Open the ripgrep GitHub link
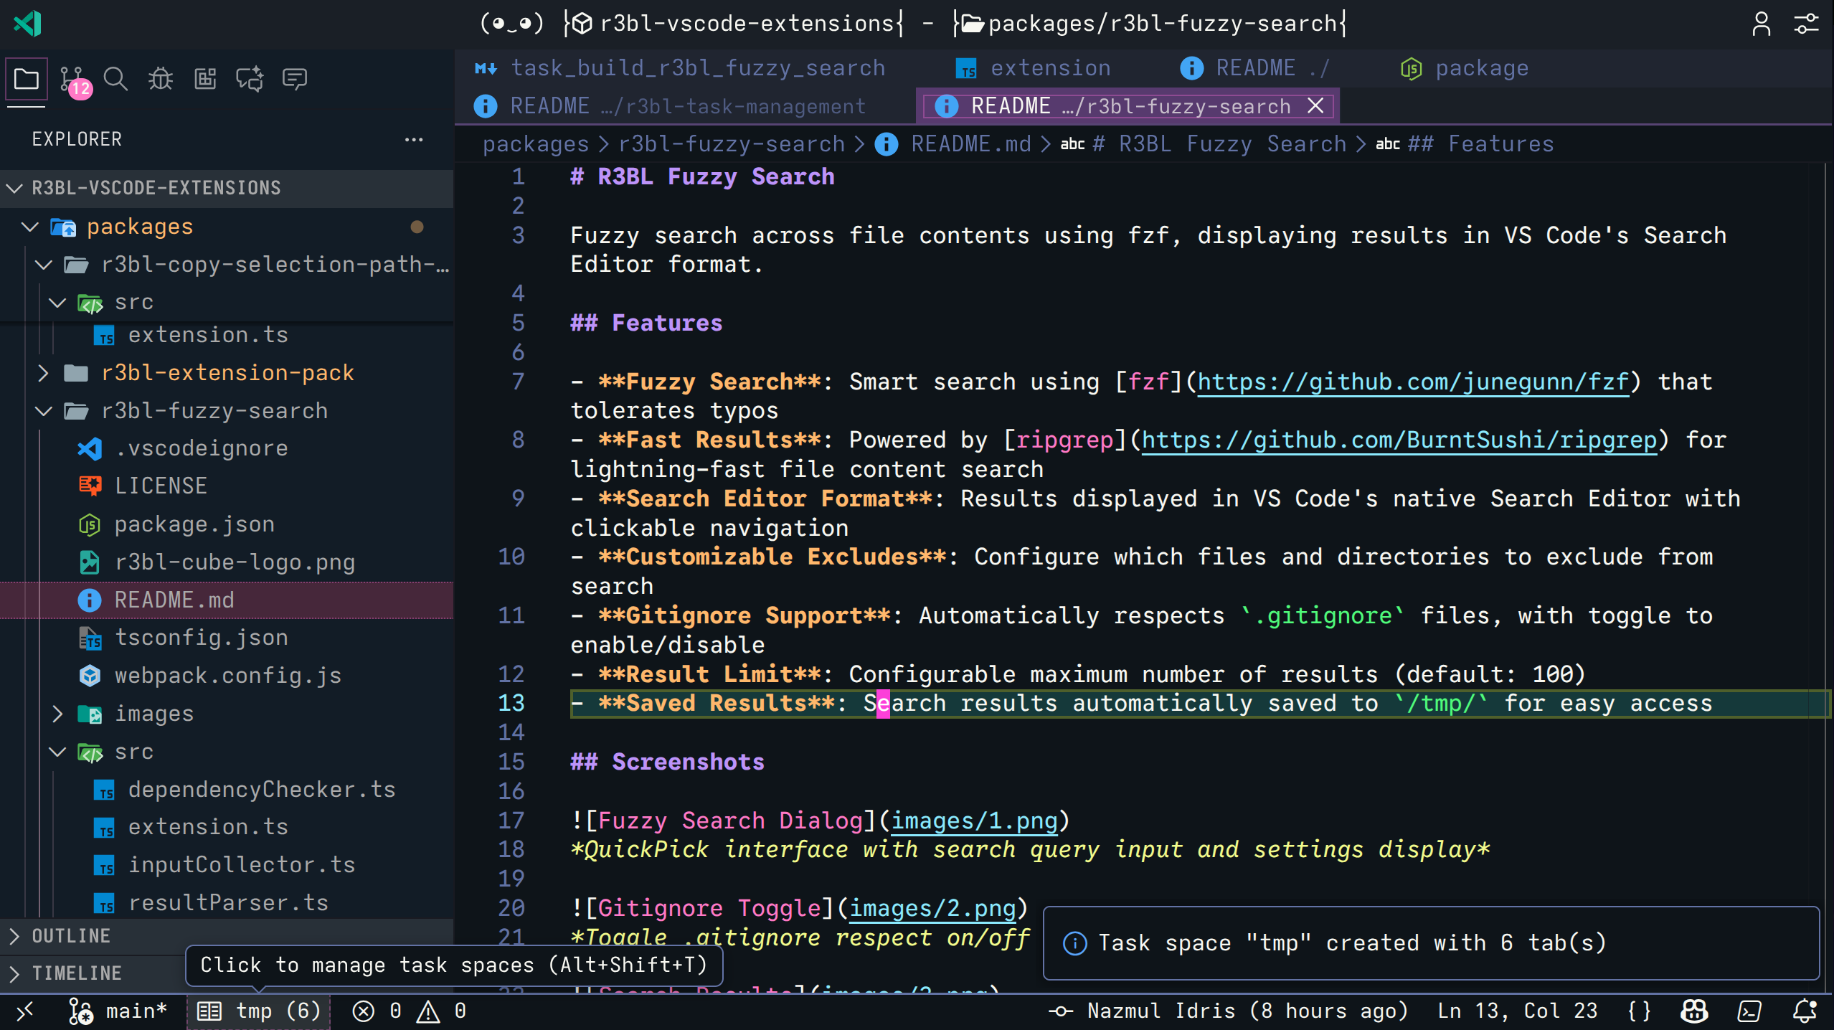1834x1030 pixels. 1399,440
